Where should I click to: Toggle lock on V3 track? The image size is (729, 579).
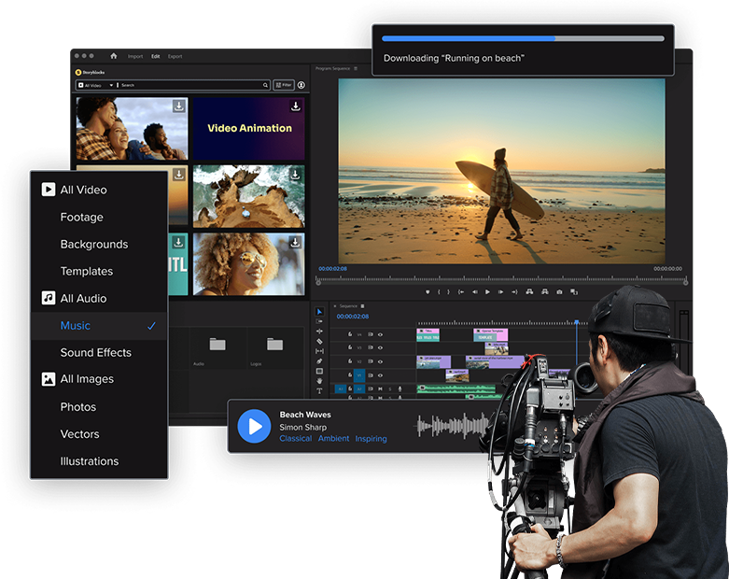(350, 346)
